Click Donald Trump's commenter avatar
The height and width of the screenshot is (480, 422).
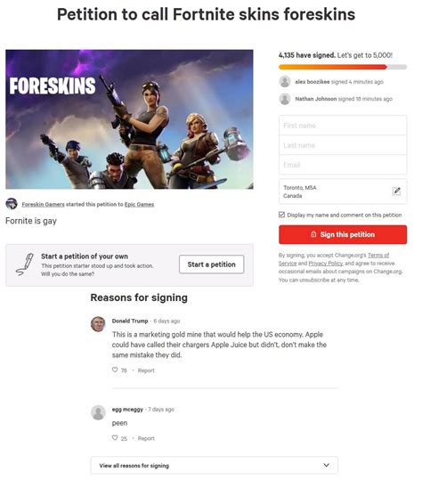98,324
